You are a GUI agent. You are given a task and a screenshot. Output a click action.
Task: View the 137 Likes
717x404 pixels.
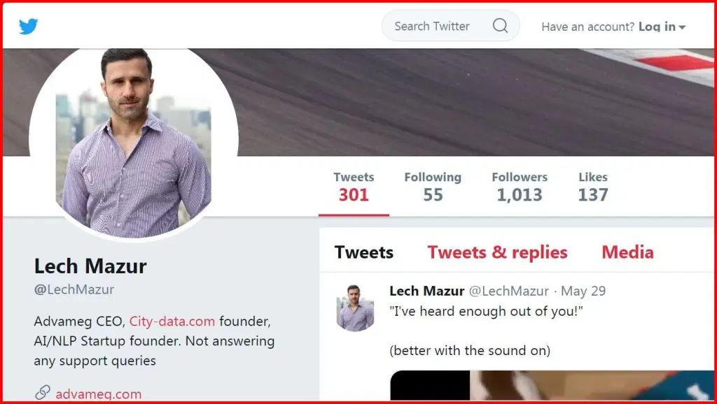[592, 187]
